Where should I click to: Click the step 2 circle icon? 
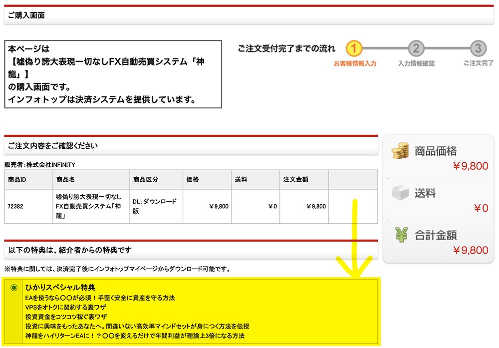tap(416, 48)
